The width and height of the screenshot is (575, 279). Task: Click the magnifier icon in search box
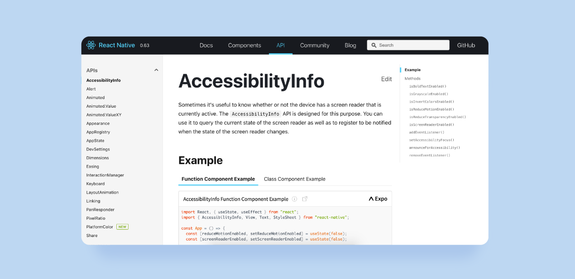point(374,45)
